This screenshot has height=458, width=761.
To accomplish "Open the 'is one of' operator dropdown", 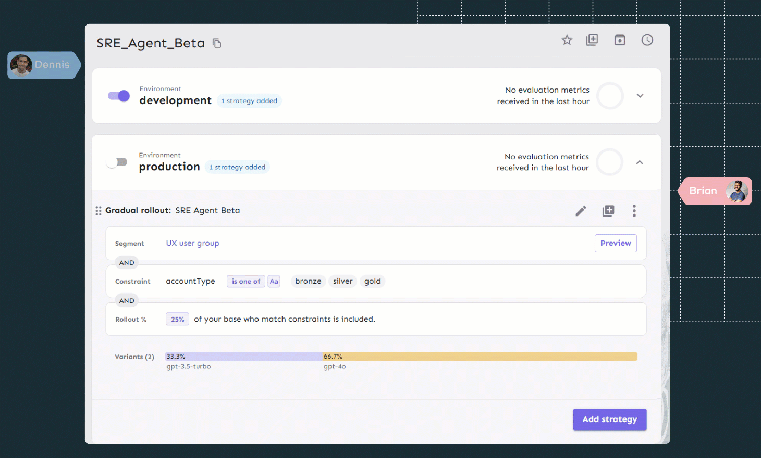I will point(246,281).
